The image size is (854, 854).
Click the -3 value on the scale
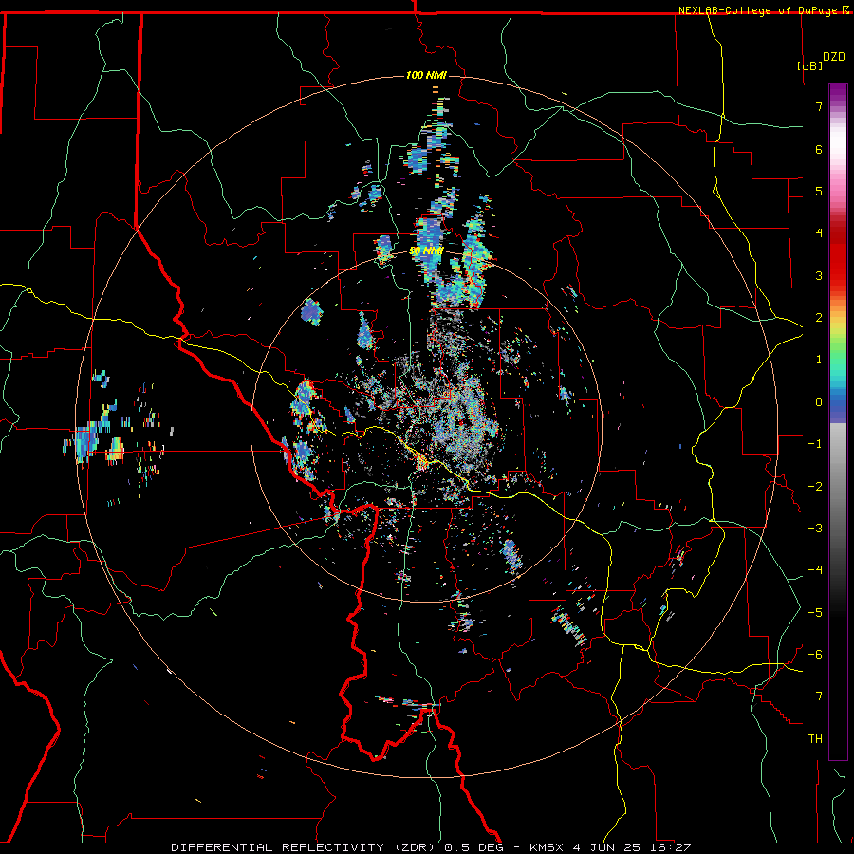click(815, 529)
